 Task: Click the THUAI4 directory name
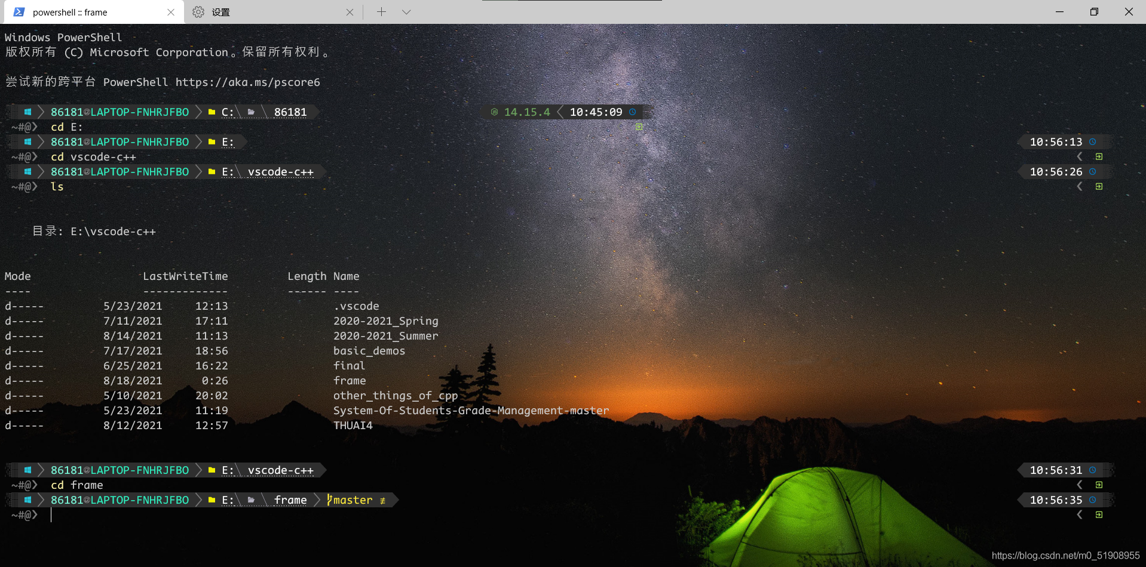click(353, 426)
